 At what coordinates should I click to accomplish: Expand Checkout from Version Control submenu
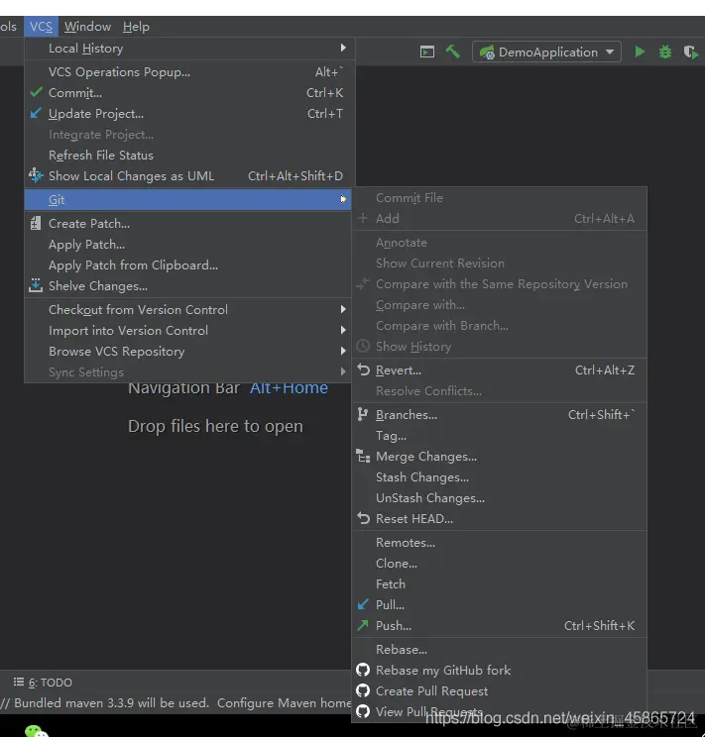188,309
